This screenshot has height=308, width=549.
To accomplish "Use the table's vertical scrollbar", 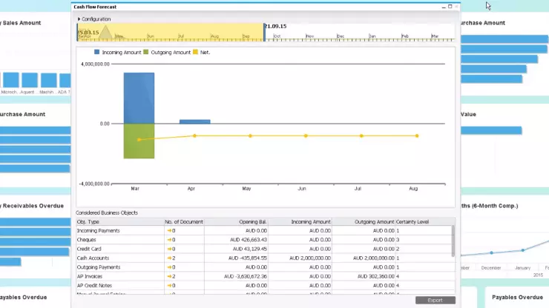I will [x=453, y=241].
